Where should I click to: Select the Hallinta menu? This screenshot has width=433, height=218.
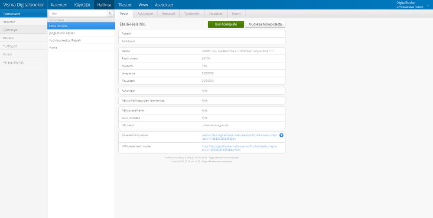point(104,5)
